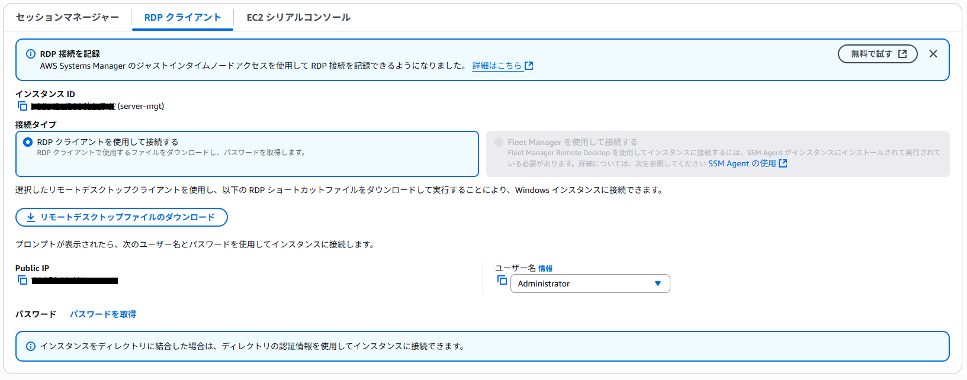Open the 詳細はこちら link
This screenshot has height=380, width=967.
pos(497,66)
